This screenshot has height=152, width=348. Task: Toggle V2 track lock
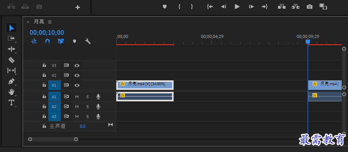pos(44,75)
